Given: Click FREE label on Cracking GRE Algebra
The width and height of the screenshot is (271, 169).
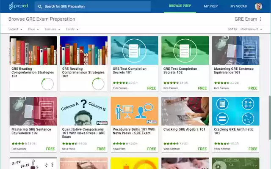Looking at the screenshot, I should click(202, 149).
